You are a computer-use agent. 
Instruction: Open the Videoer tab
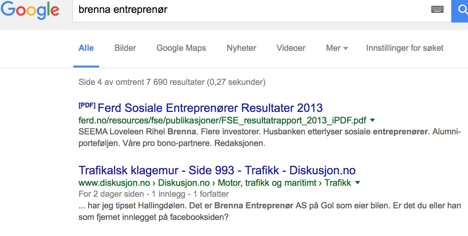pos(291,48)
